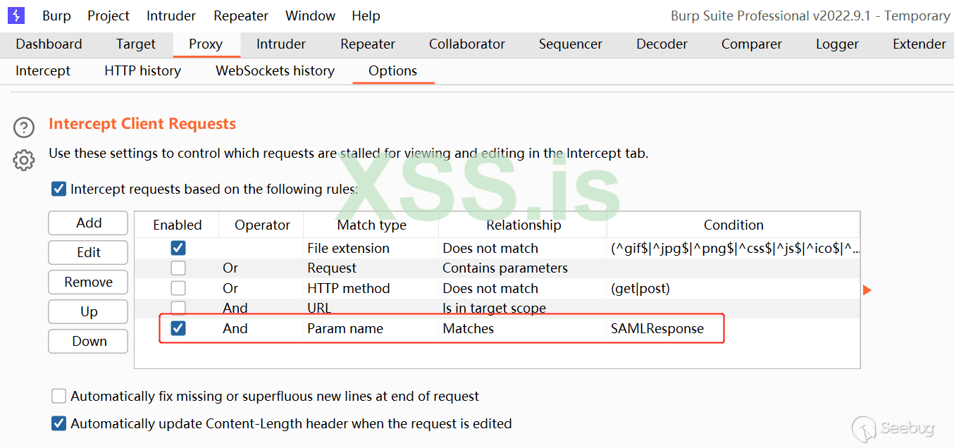Switch to the HTTP history tab

[142, 70]
